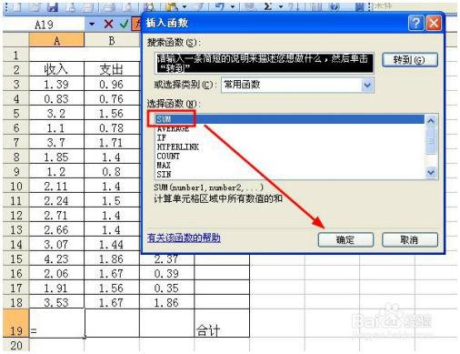Open the AutoSum dropdown arrow
This screenshot has height=354, width=460.
pyautogui.click(x=280, y=6)
